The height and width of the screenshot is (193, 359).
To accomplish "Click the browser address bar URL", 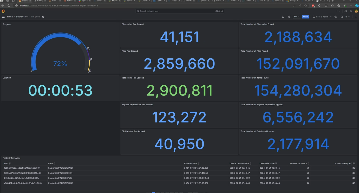I will [x=59, y=6].
